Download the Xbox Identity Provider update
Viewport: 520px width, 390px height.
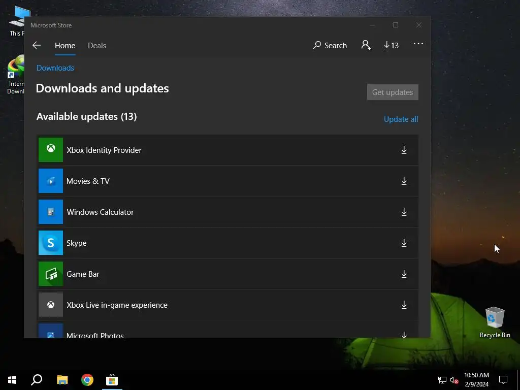tap(404, 150)
